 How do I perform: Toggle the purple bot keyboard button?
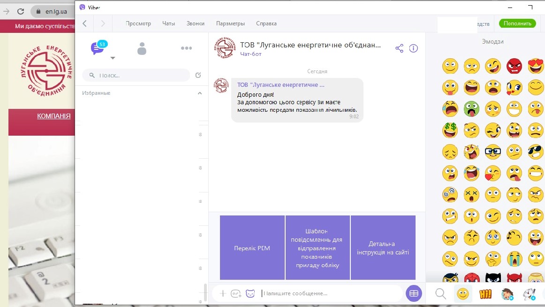click(x=413, y=293)
